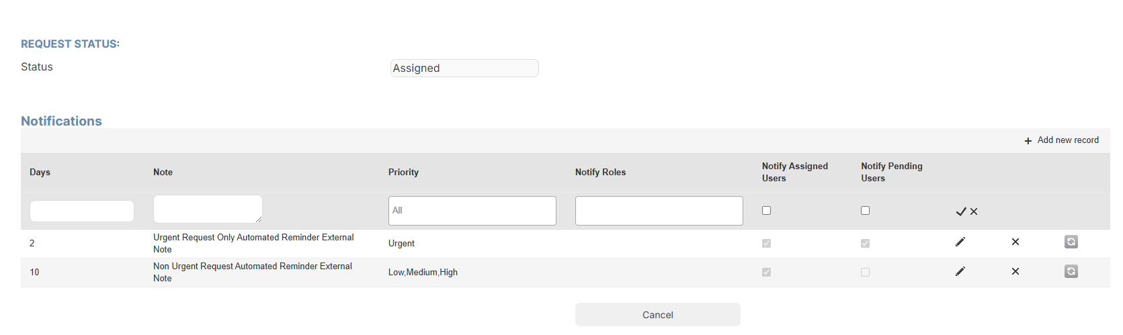Click the Cancel button
Image resolution: width=1123 pixels, height=335 pixels.
(x=658, y=314)
